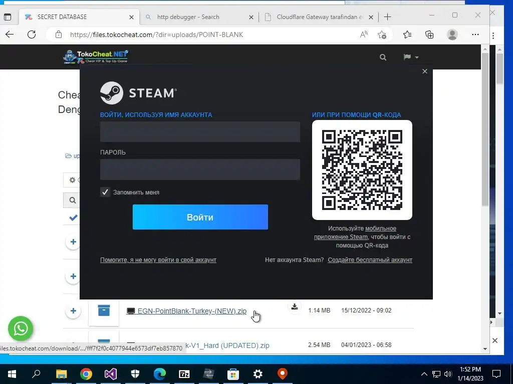Click the browser back arrow

point(10,34)
